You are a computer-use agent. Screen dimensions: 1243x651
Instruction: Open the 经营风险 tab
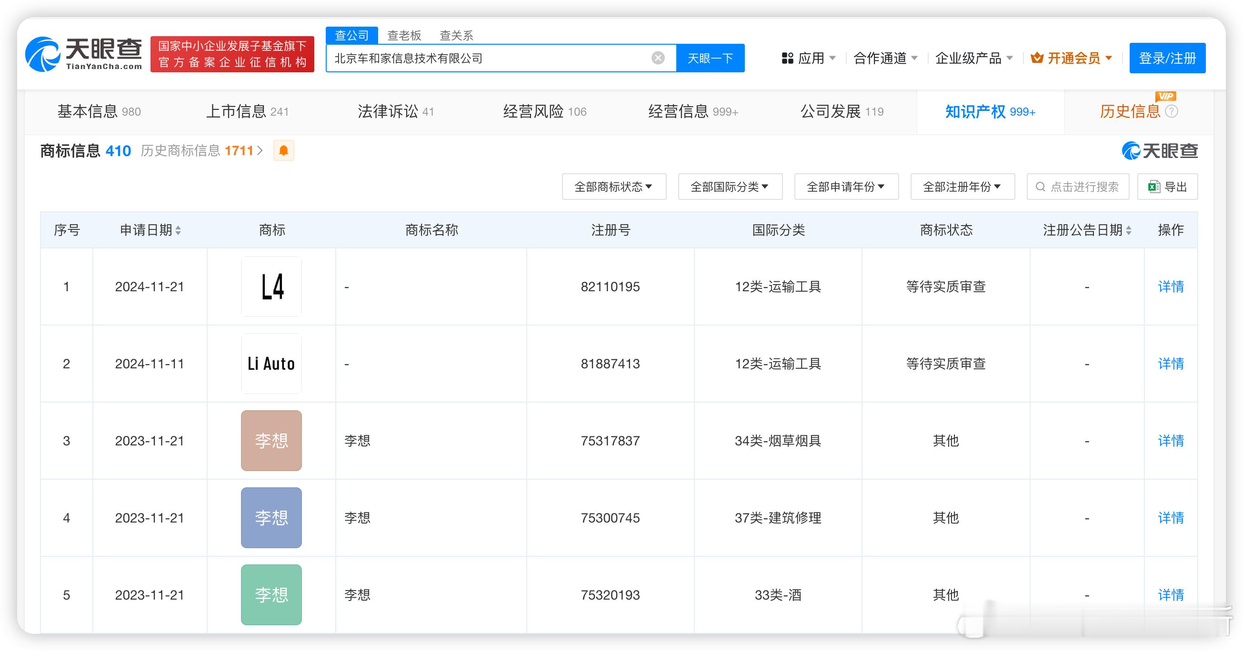[545, 111]
